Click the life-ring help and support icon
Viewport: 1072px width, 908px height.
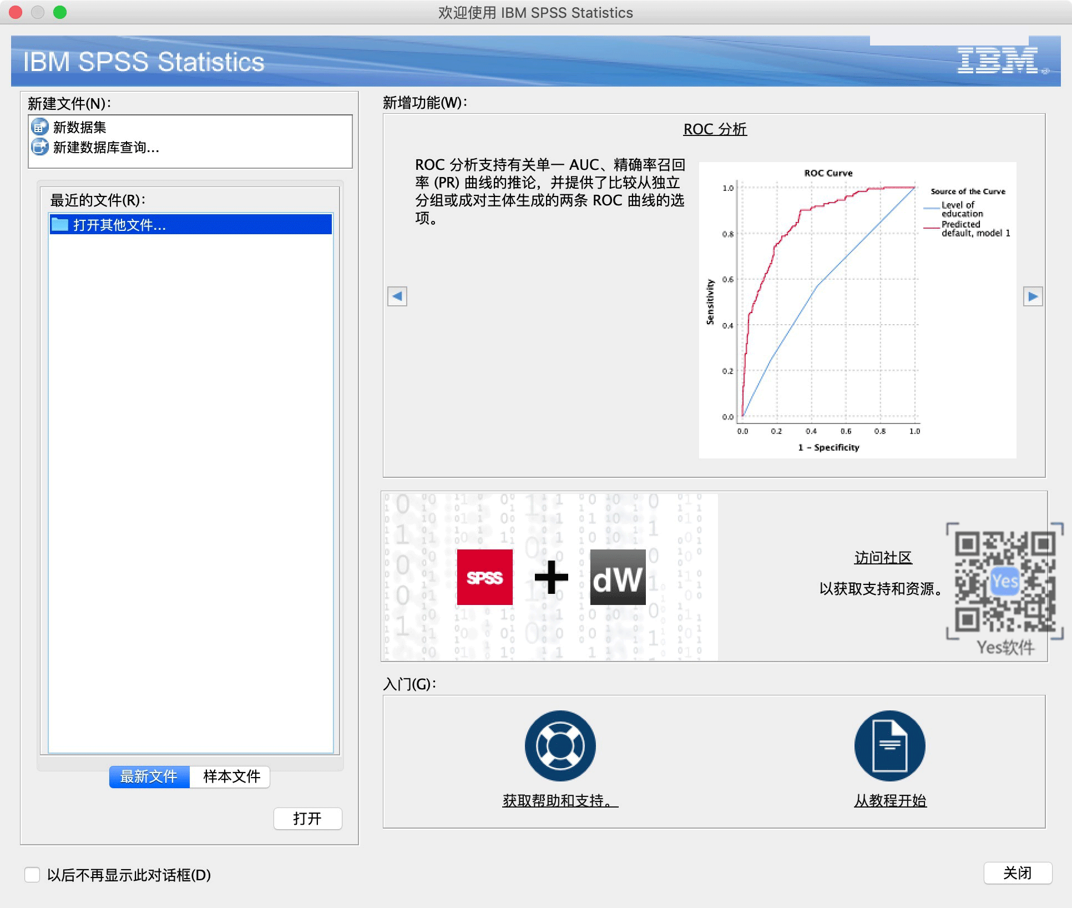(559, 745)
